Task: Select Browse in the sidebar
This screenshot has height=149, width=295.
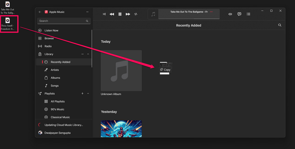Action: click(x=49, y=38)
